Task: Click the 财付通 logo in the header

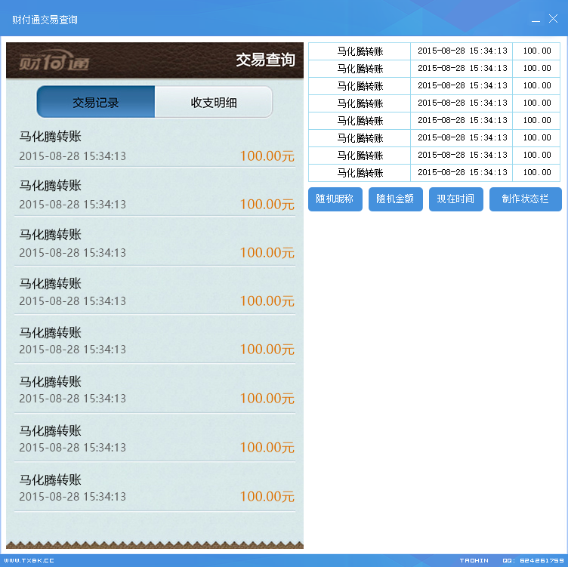Action: [54, 60]
